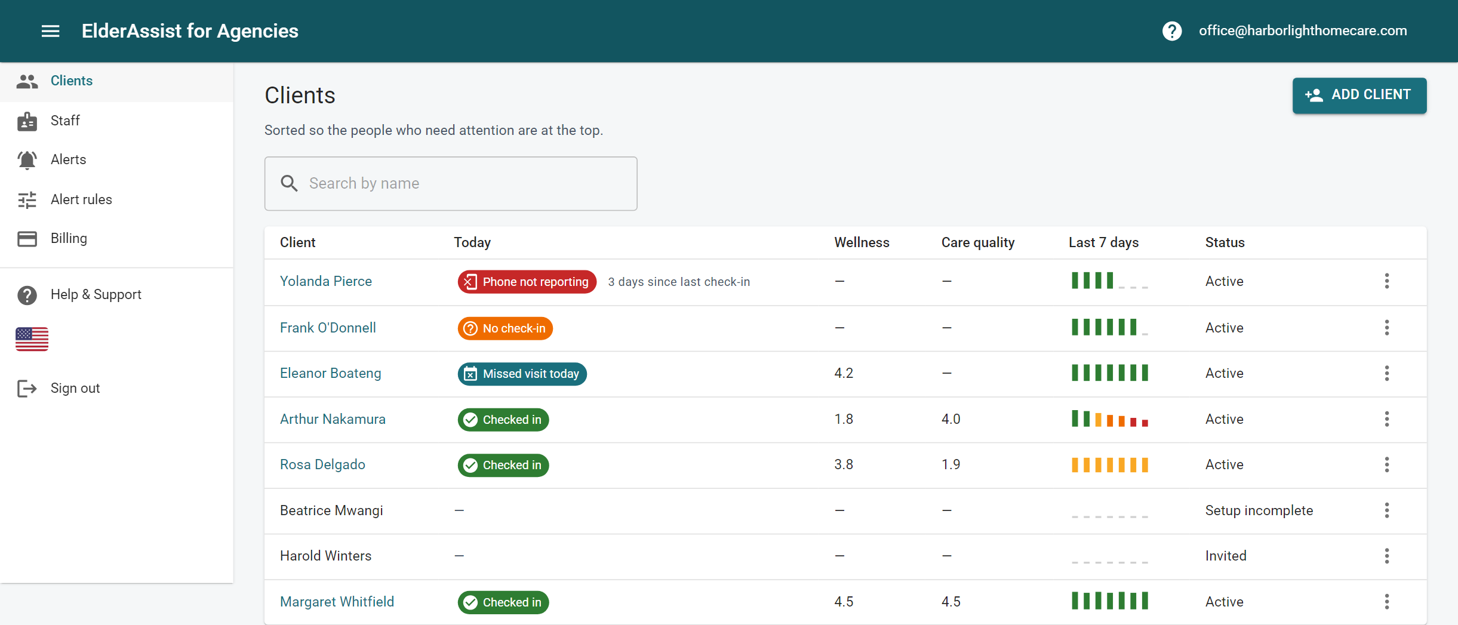Click Setup incomplete status for Beatrice Mwangi
The width and height of the screenshot is (1458, 625).
point(1259,510)
